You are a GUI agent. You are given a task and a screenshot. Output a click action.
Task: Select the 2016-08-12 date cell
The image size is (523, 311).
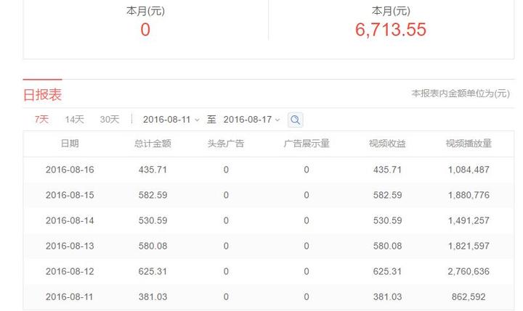70,271
